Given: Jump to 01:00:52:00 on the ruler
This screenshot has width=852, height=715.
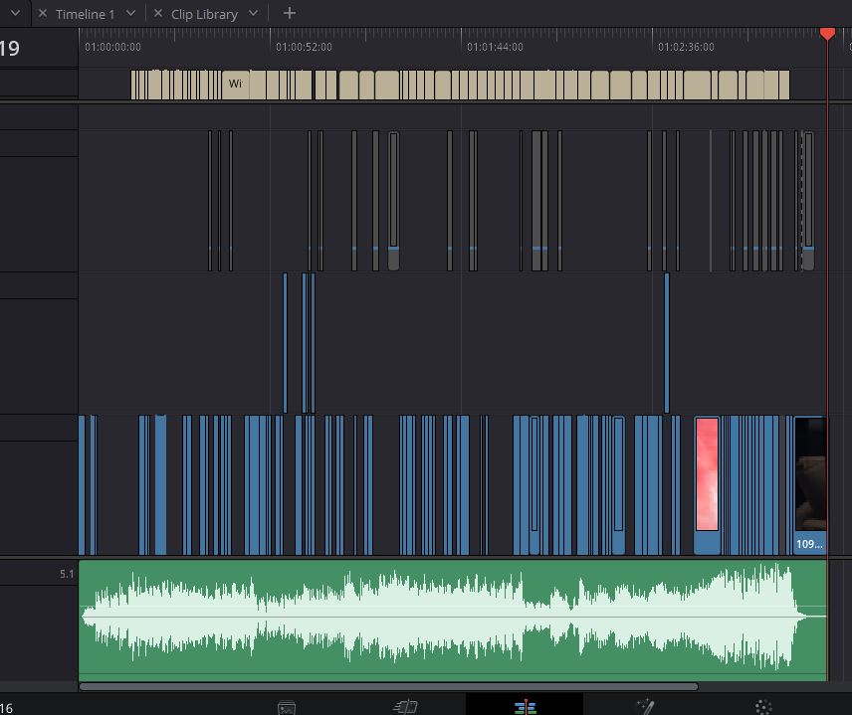Looking at the screenshot, I should click(x=304, y=47).
